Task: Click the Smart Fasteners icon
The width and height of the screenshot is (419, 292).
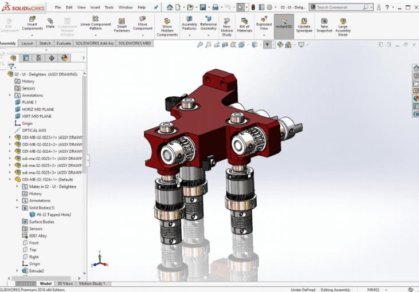Action: [x=122, y=25]
